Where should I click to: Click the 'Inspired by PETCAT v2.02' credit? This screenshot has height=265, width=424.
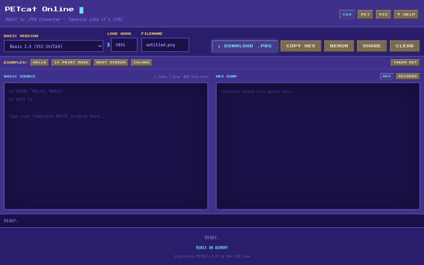(x=212, y=256)
